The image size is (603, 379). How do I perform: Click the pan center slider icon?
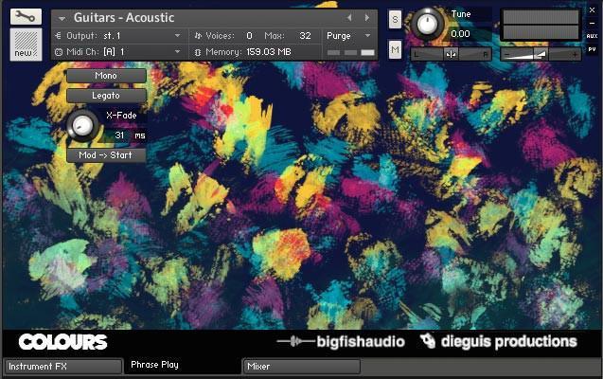tap(451, 54)
